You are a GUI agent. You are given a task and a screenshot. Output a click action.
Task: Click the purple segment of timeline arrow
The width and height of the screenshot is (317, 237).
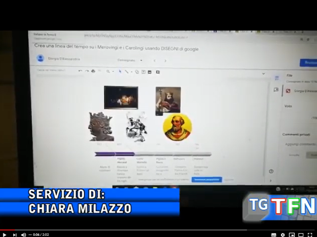115,154
